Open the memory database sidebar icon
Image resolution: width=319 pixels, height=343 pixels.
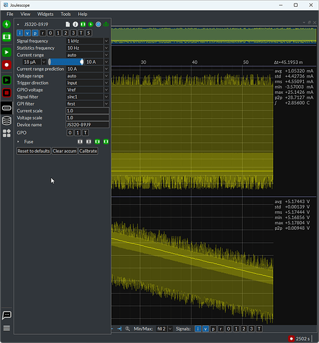[x=7, y=121]
